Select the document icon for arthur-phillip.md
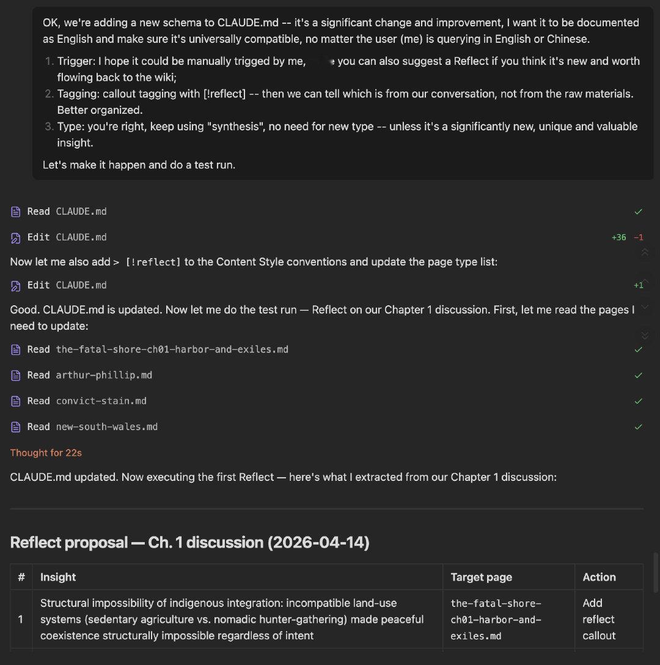The height and width of the screenshot is (665, 660). (x=15, y=375)
